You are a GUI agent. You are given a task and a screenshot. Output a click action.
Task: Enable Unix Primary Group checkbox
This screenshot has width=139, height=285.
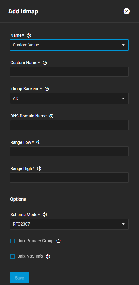pos(12,241)
